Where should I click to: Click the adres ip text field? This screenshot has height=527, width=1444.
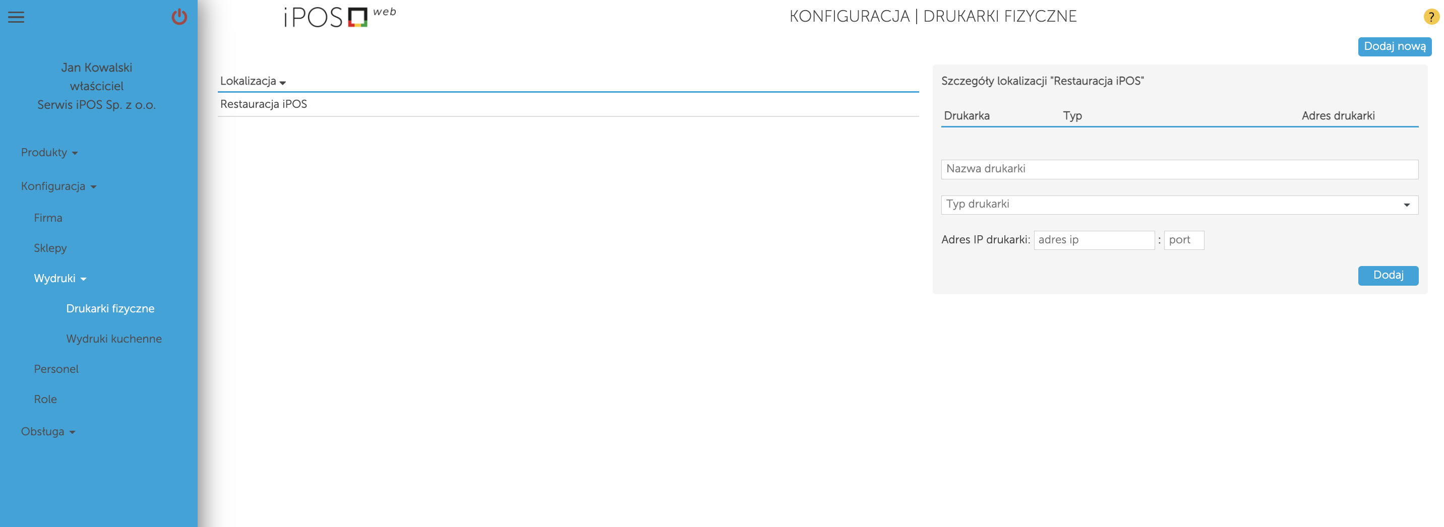coord(1093,240)
